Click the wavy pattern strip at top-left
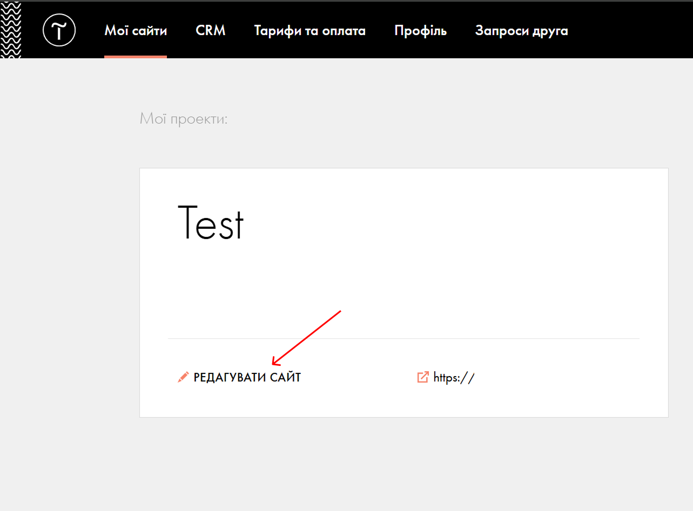The width and height of the screenshot is (693, 511). (x=10, y=30)
